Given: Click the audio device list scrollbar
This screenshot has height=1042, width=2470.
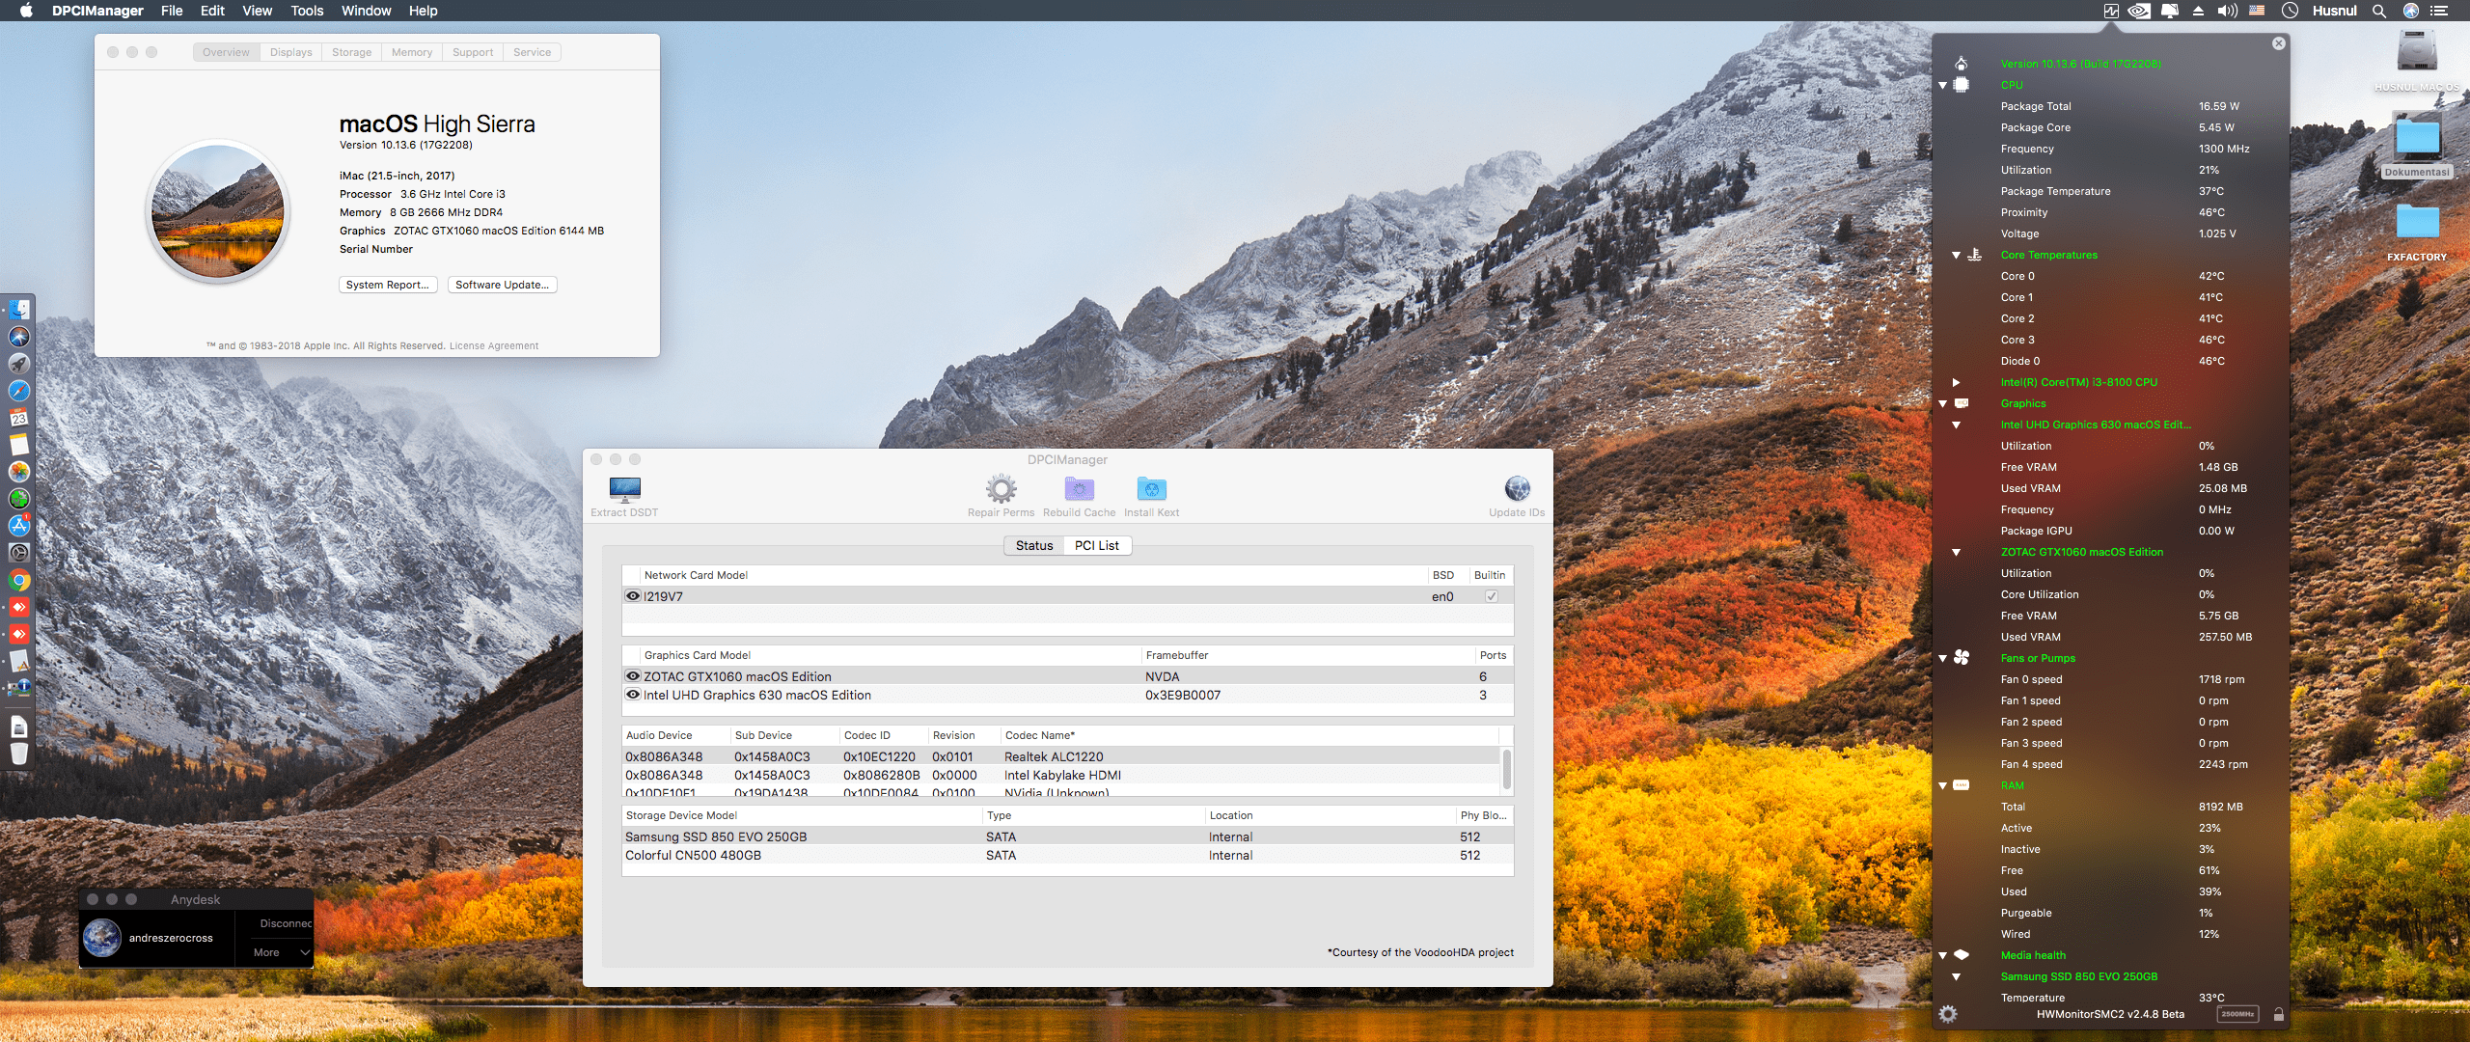Looking at the screenshot, I should [1506, 770].
